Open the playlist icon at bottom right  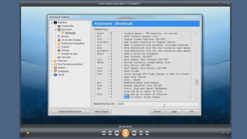228,133
